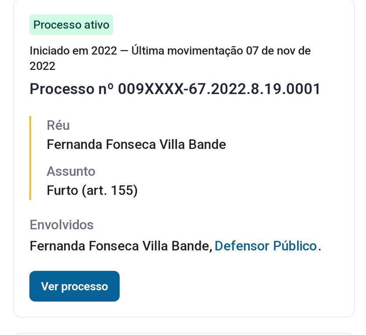The width and height of the screenshot is (366, 335).
Task: Click the yellow vertical bar beside Réu
Action: 30,157
